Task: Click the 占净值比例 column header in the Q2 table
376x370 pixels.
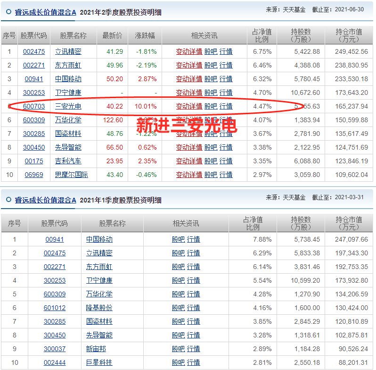Action: [x=262, y=35]
